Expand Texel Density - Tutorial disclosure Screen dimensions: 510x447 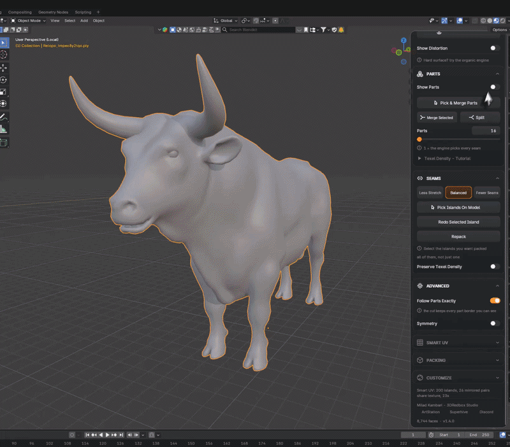pyautogui.click(x=444, y=159)
